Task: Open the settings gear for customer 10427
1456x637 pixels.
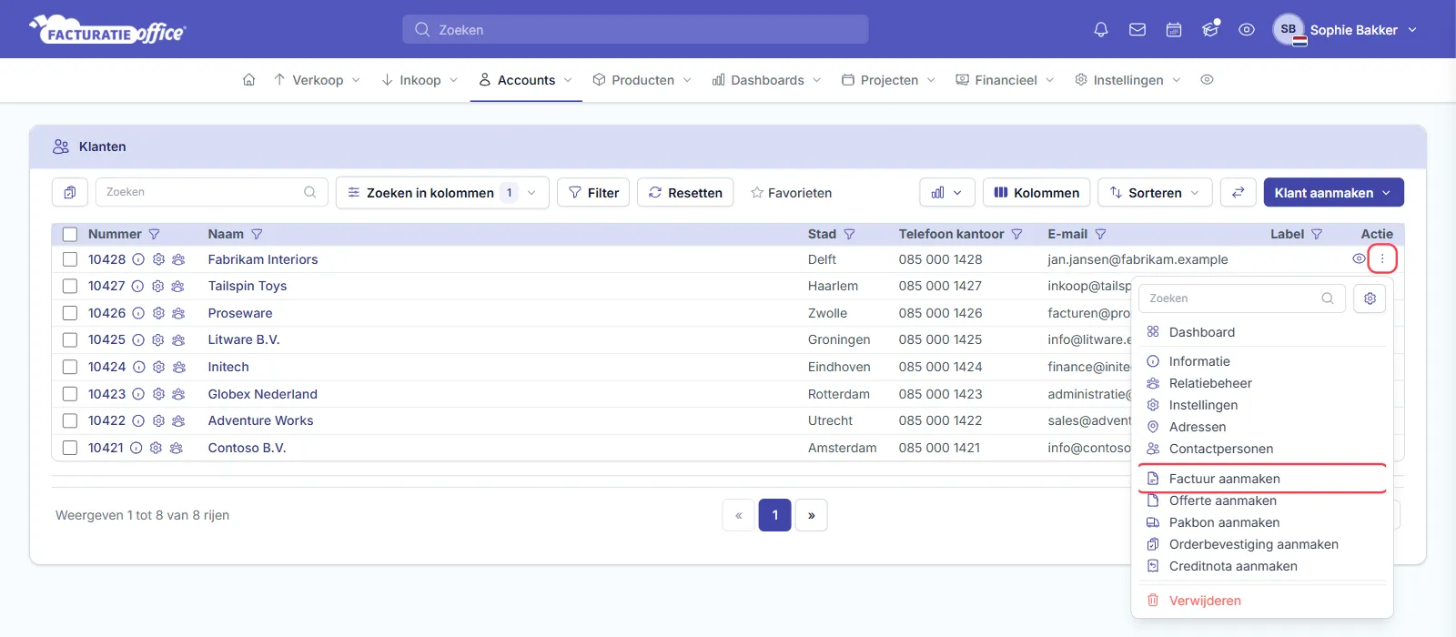Action: pyautogui.click(x=157, y=286)
